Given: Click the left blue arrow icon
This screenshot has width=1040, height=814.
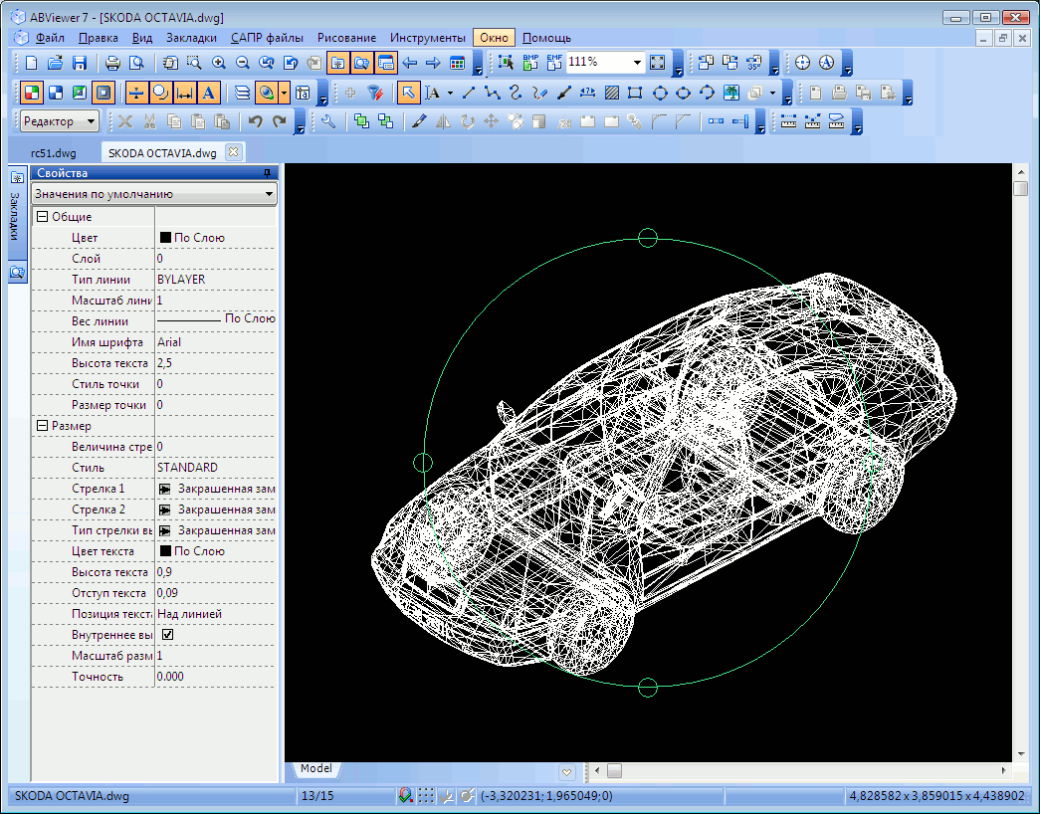Looking at the screenshot, I should click(410, 63).
